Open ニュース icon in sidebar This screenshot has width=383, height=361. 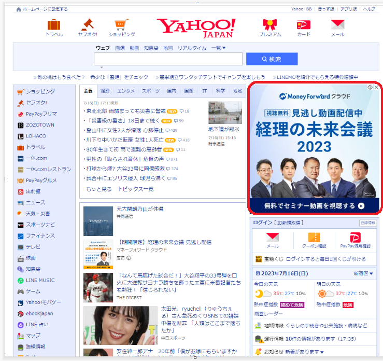tap(21, 203)
